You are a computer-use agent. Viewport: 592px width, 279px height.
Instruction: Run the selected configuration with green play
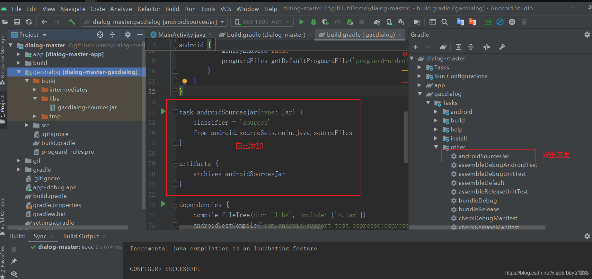click(301, 22)
